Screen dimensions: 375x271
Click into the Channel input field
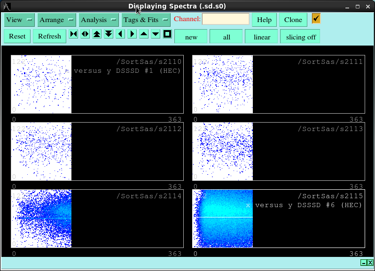point(226,19)
